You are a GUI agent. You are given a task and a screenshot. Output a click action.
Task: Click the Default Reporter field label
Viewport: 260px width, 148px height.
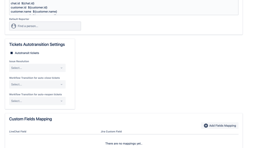[x=19, y=19]
